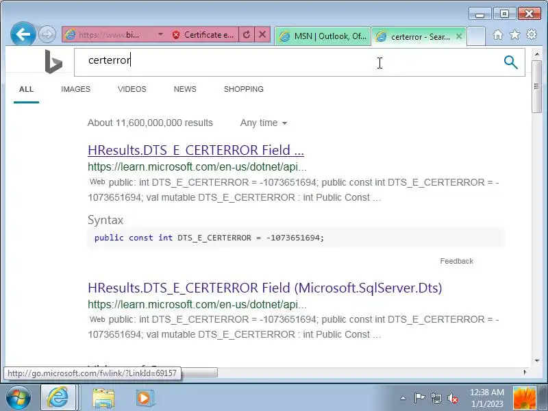Go back with the blue Back arrow
The width and height of the screenshot is (548, 411).
[x=23, y=34]
